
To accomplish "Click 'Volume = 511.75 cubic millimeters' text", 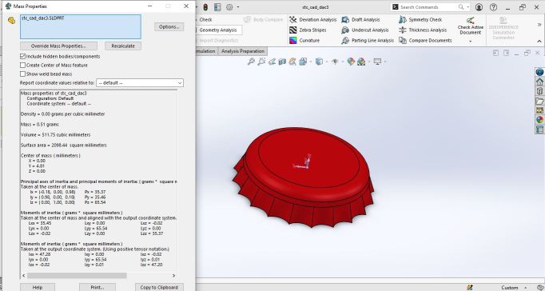I will [56, 135].
